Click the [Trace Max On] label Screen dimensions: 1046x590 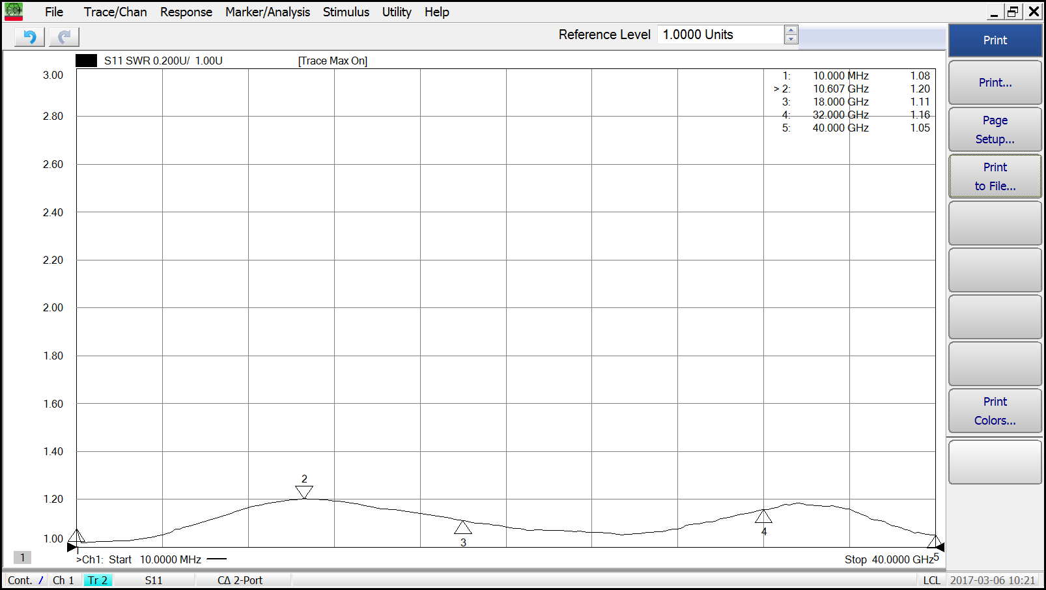(333, 61)
